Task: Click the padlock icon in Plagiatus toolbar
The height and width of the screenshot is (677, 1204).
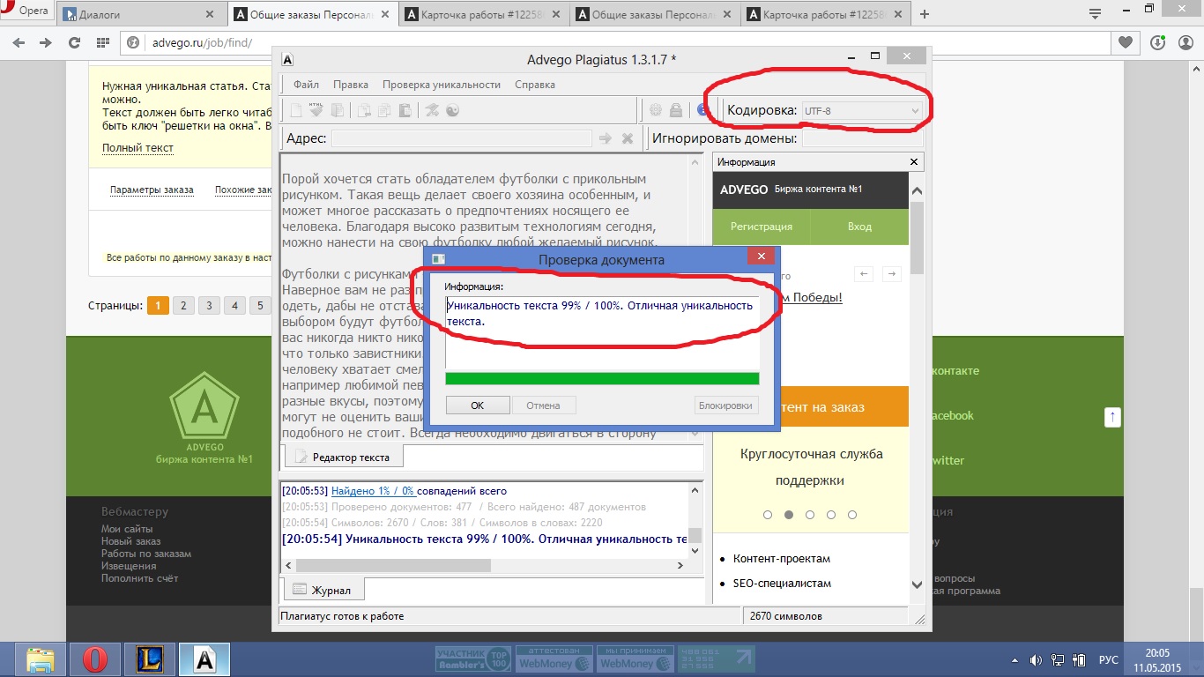Action: pos(675,110)
